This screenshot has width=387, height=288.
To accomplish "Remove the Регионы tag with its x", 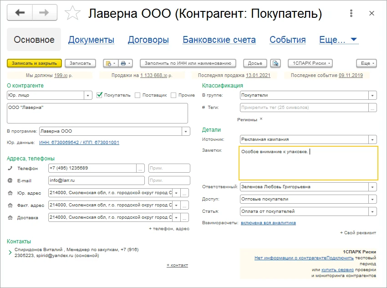I will pos(261,119).
